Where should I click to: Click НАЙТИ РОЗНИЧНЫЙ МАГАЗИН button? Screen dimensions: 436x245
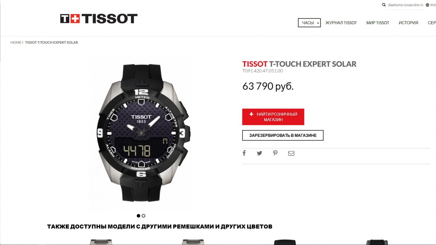click(x=273, y=117)
